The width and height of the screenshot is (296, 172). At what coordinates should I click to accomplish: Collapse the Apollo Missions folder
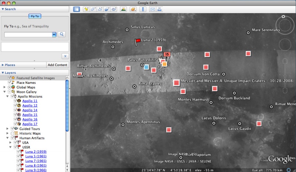coord(7,96)
